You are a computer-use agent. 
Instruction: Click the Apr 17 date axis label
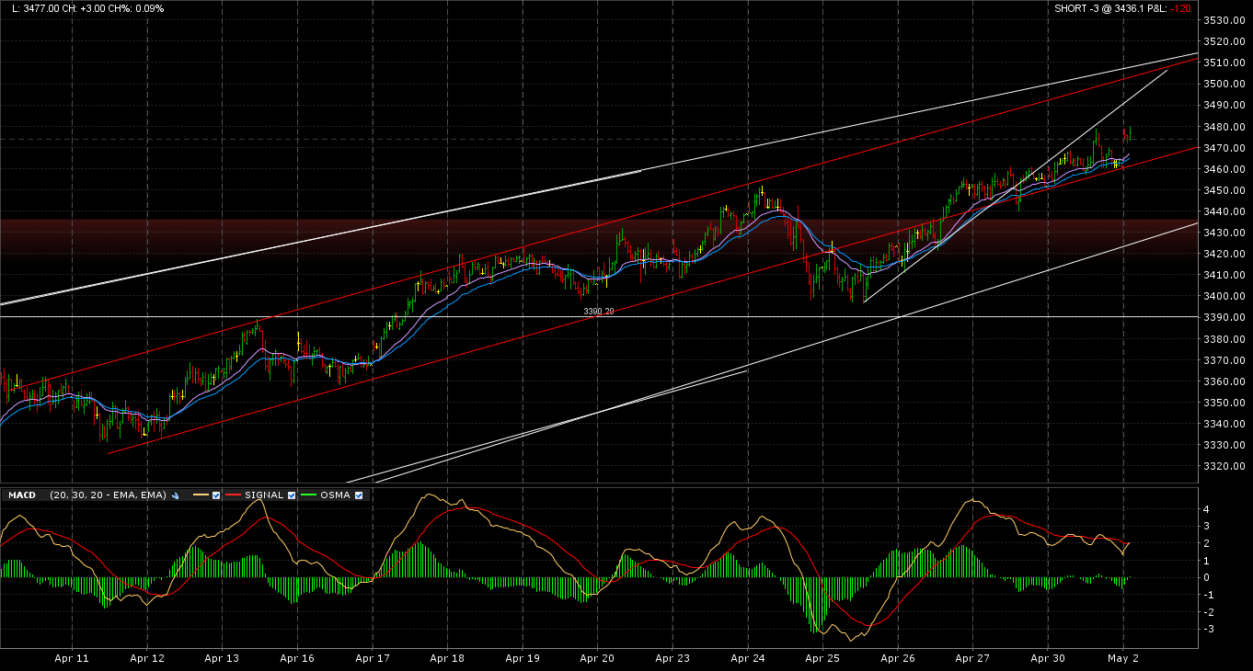372,659
